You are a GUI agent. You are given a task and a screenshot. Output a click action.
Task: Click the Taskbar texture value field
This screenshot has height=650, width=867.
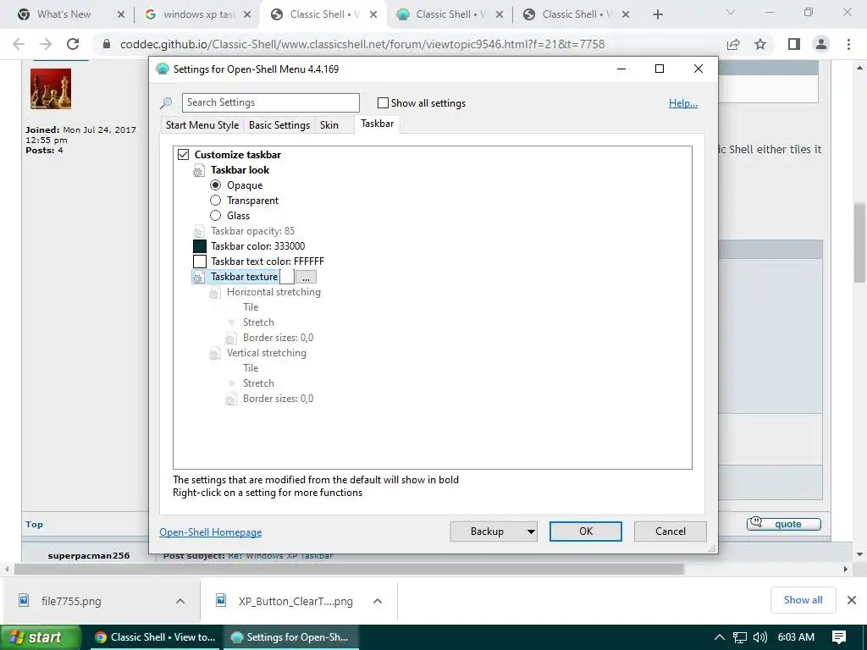pyautogui.click(x=287, y=277)
